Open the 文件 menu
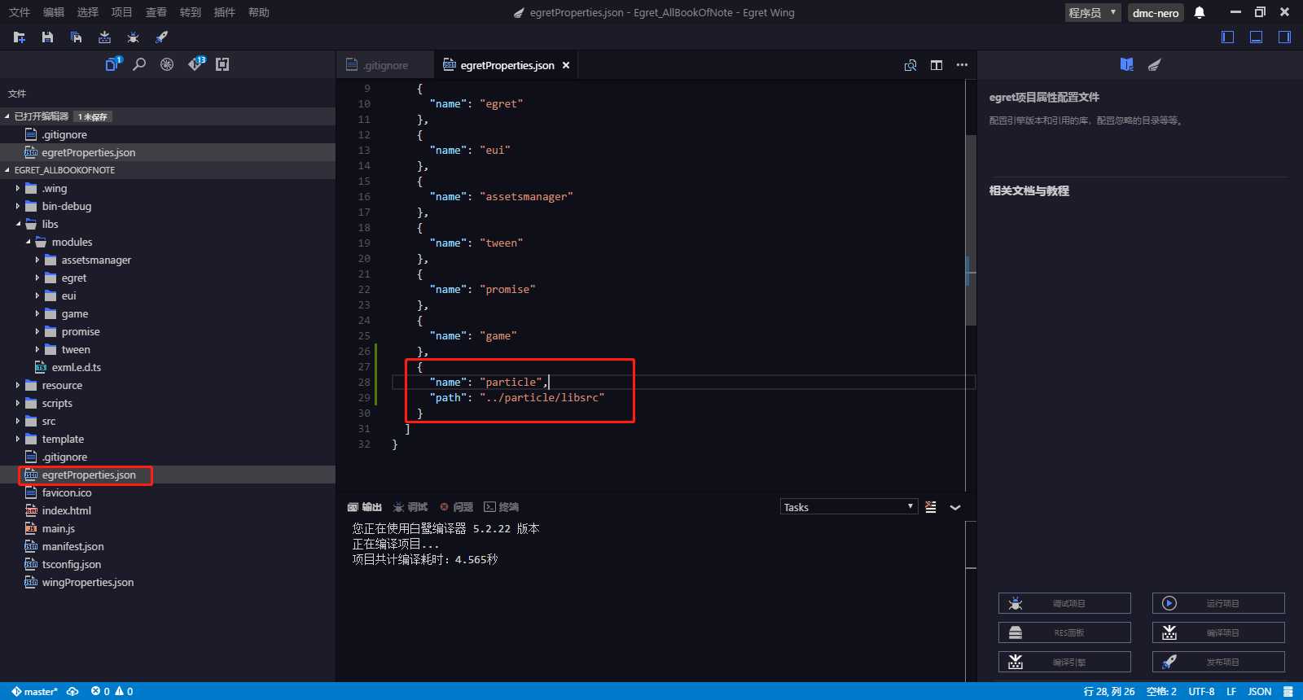 [x=20, y=12]
